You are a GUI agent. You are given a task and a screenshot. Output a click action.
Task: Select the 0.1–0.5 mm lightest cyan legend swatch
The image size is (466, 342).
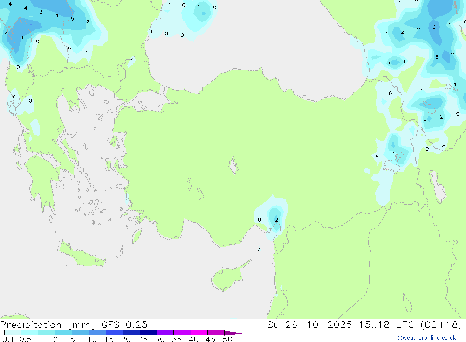(x=13, y=333)
